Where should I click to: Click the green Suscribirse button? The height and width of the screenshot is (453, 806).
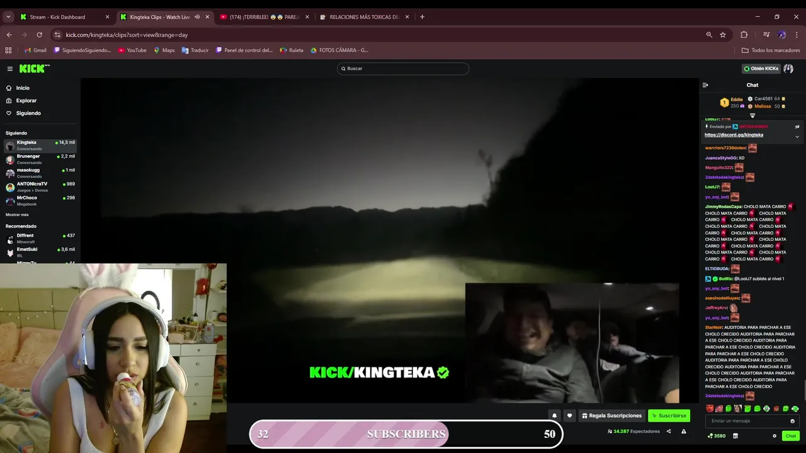pos(669,416)
